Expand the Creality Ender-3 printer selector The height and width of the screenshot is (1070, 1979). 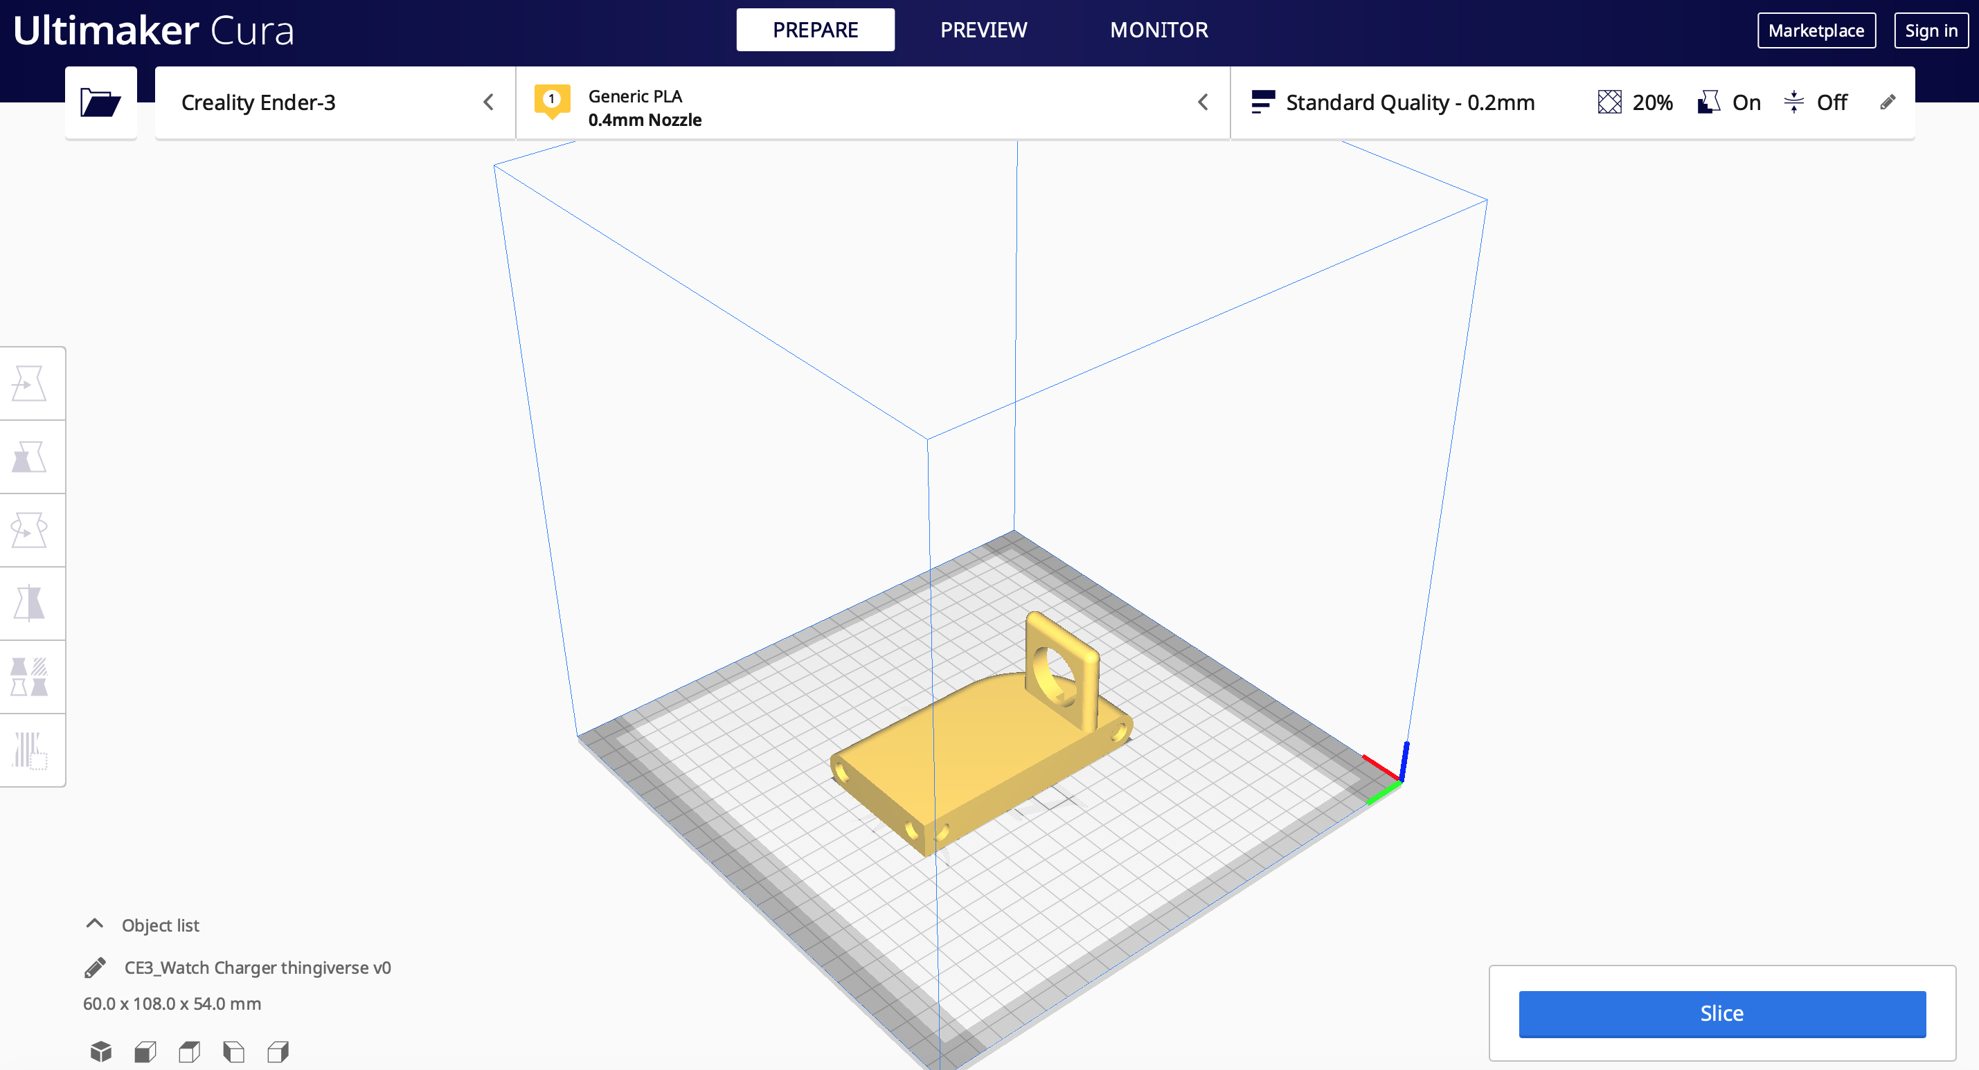pos(335,102)
